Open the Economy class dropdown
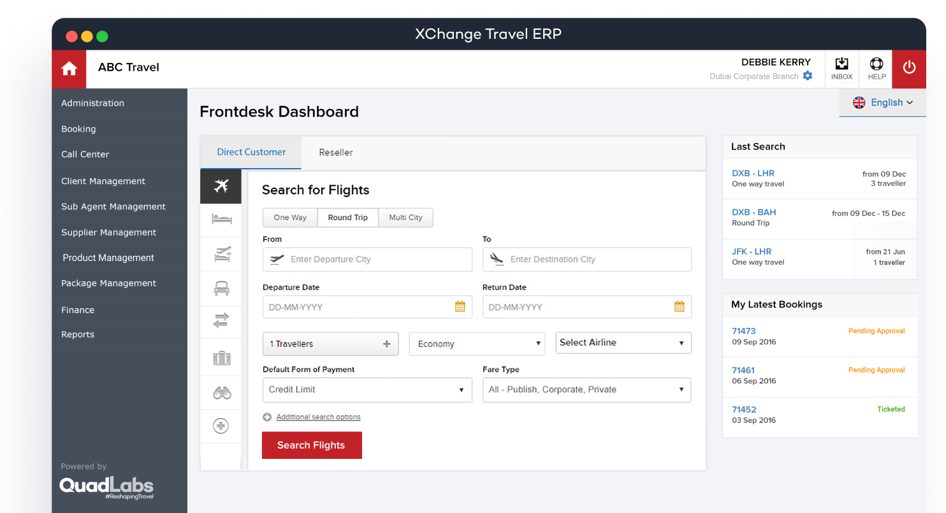The height and width of the screenshot is (513, 946). 477,344
